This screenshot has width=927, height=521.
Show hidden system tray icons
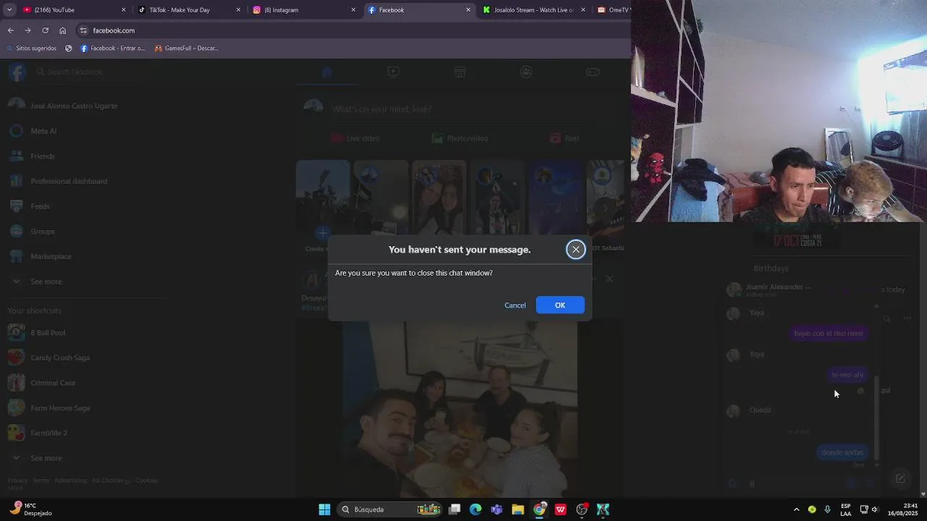click(797, 509)
